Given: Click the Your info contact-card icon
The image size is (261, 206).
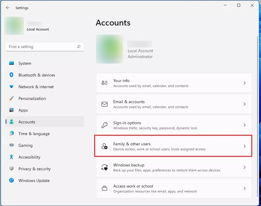Looking at the screenshot, I should 105,83.
